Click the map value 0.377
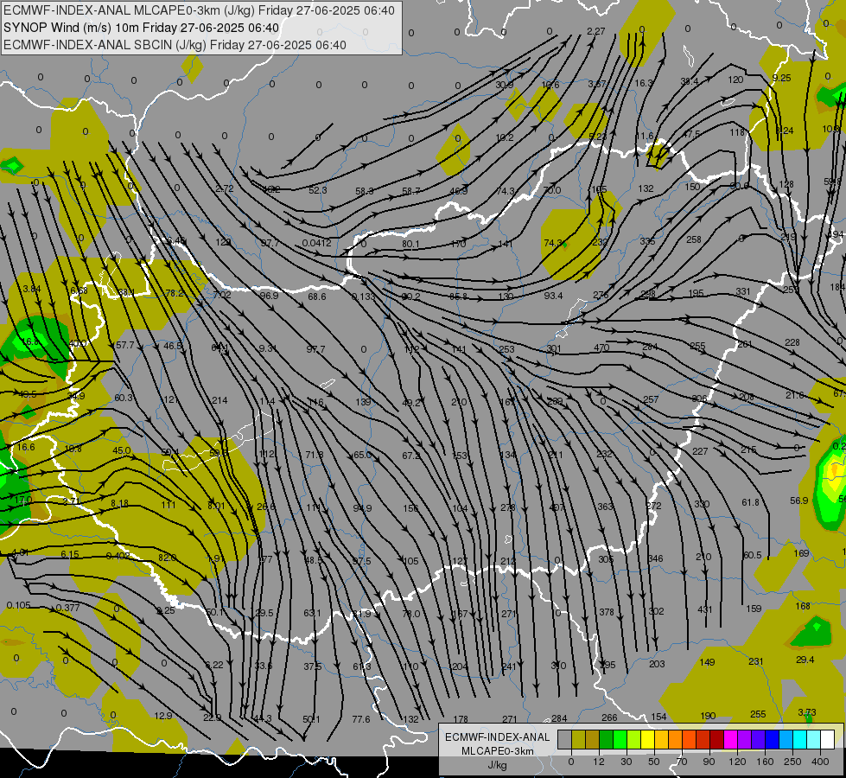Image resolution: width=846 pixels, height=778 pixels. 67,608
